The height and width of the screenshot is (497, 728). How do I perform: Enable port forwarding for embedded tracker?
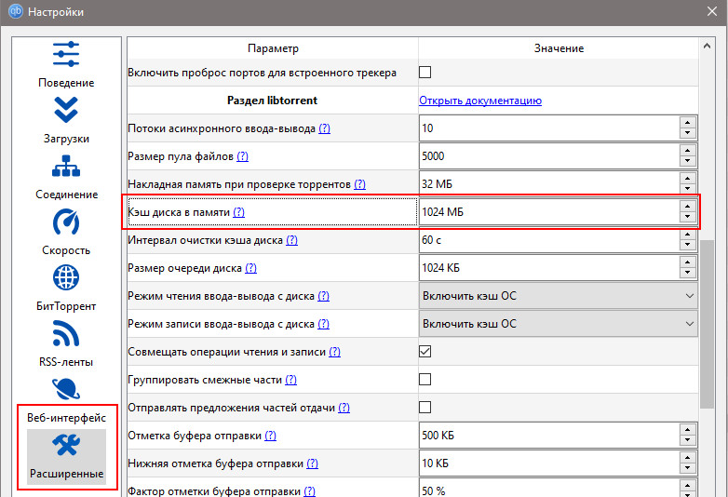[x=425, y=73]
